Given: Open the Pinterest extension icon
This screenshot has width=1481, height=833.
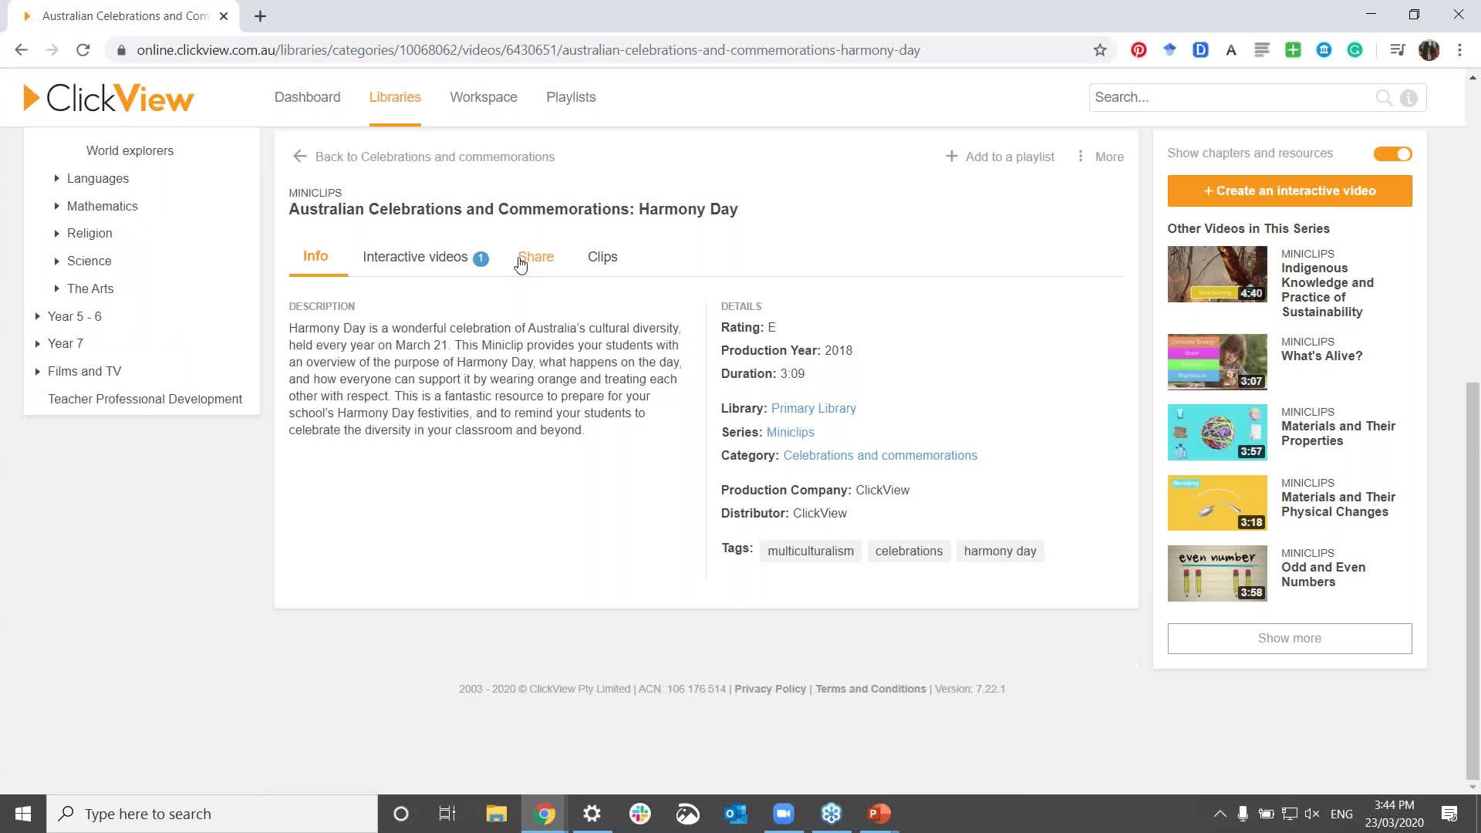Looking at the screenshot, I should tap(1139, 50).
